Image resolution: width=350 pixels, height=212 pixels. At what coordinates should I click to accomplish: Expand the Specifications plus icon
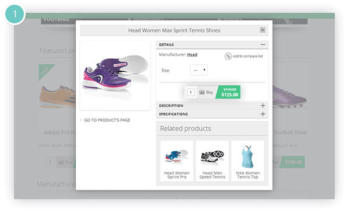coord(262,114)
